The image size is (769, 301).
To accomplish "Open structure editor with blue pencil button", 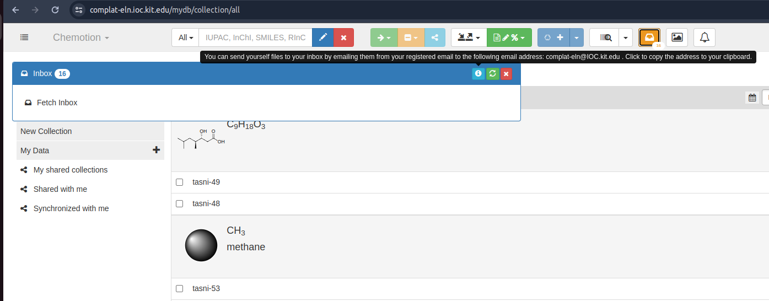I will [323, 37].
